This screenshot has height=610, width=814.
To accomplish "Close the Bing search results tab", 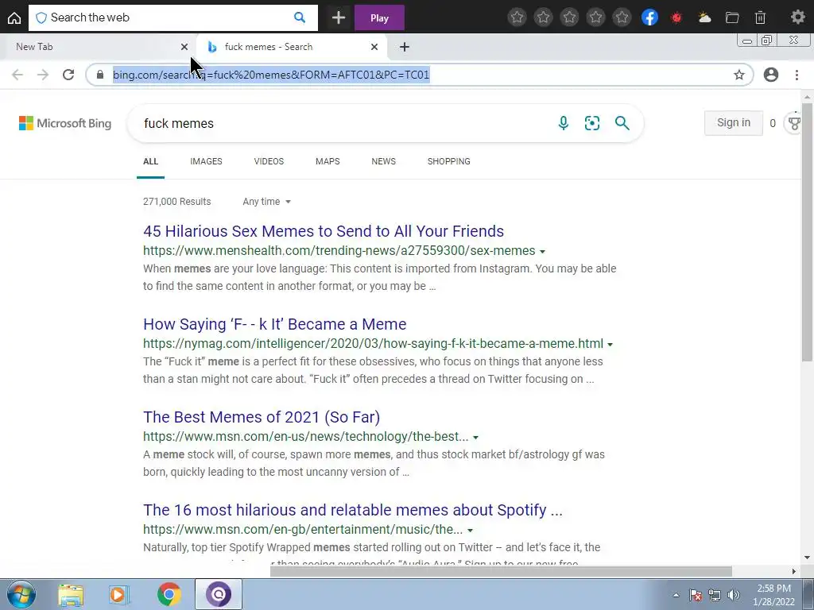I will point(374,47).
